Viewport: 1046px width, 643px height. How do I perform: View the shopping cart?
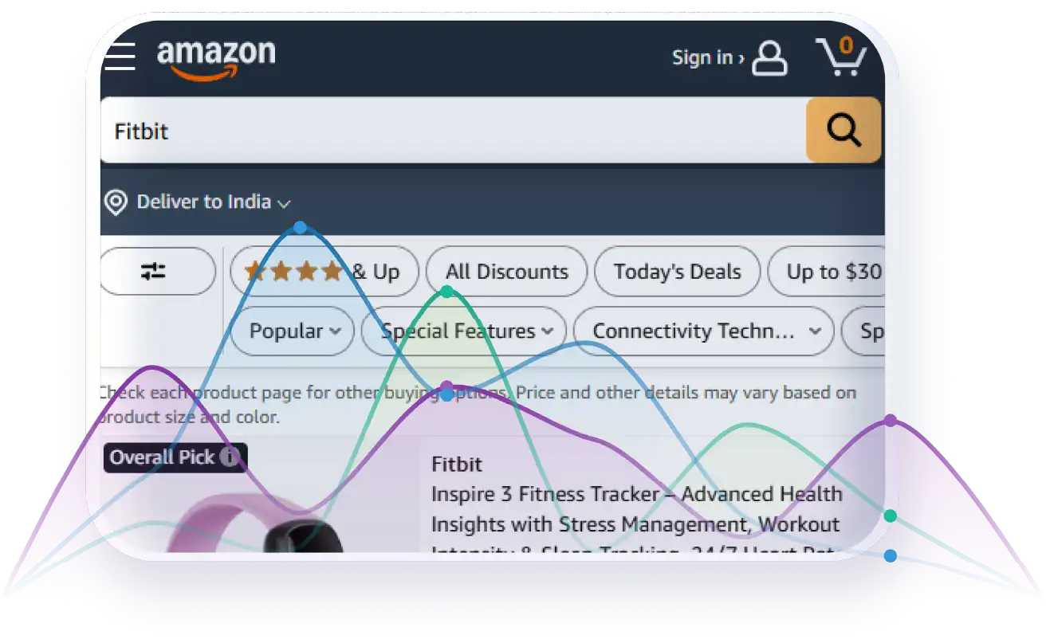(841, 57)
